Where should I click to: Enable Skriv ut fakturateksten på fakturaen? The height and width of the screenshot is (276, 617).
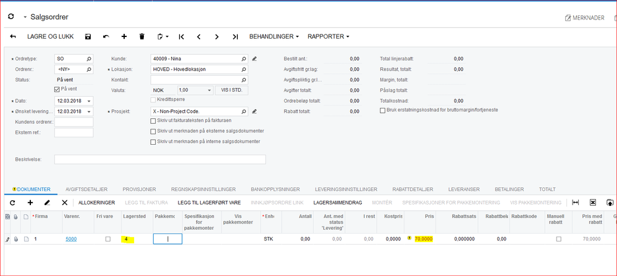click(153, 121)
